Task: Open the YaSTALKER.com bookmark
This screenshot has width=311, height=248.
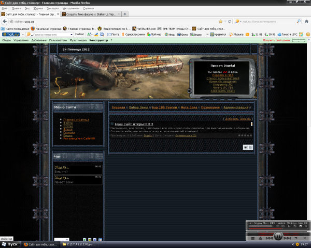Action: [145, 28]
